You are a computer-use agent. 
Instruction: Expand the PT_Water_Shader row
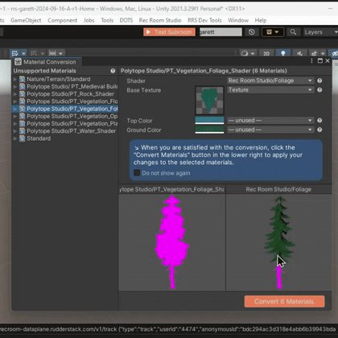pyautogui.click(x=15, y=131)
